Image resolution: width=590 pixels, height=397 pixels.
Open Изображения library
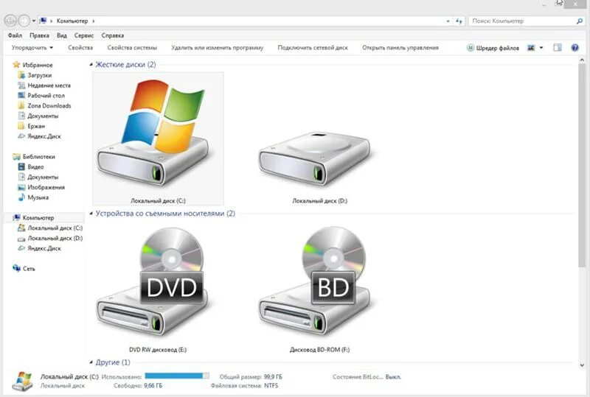tap(41, 187)
